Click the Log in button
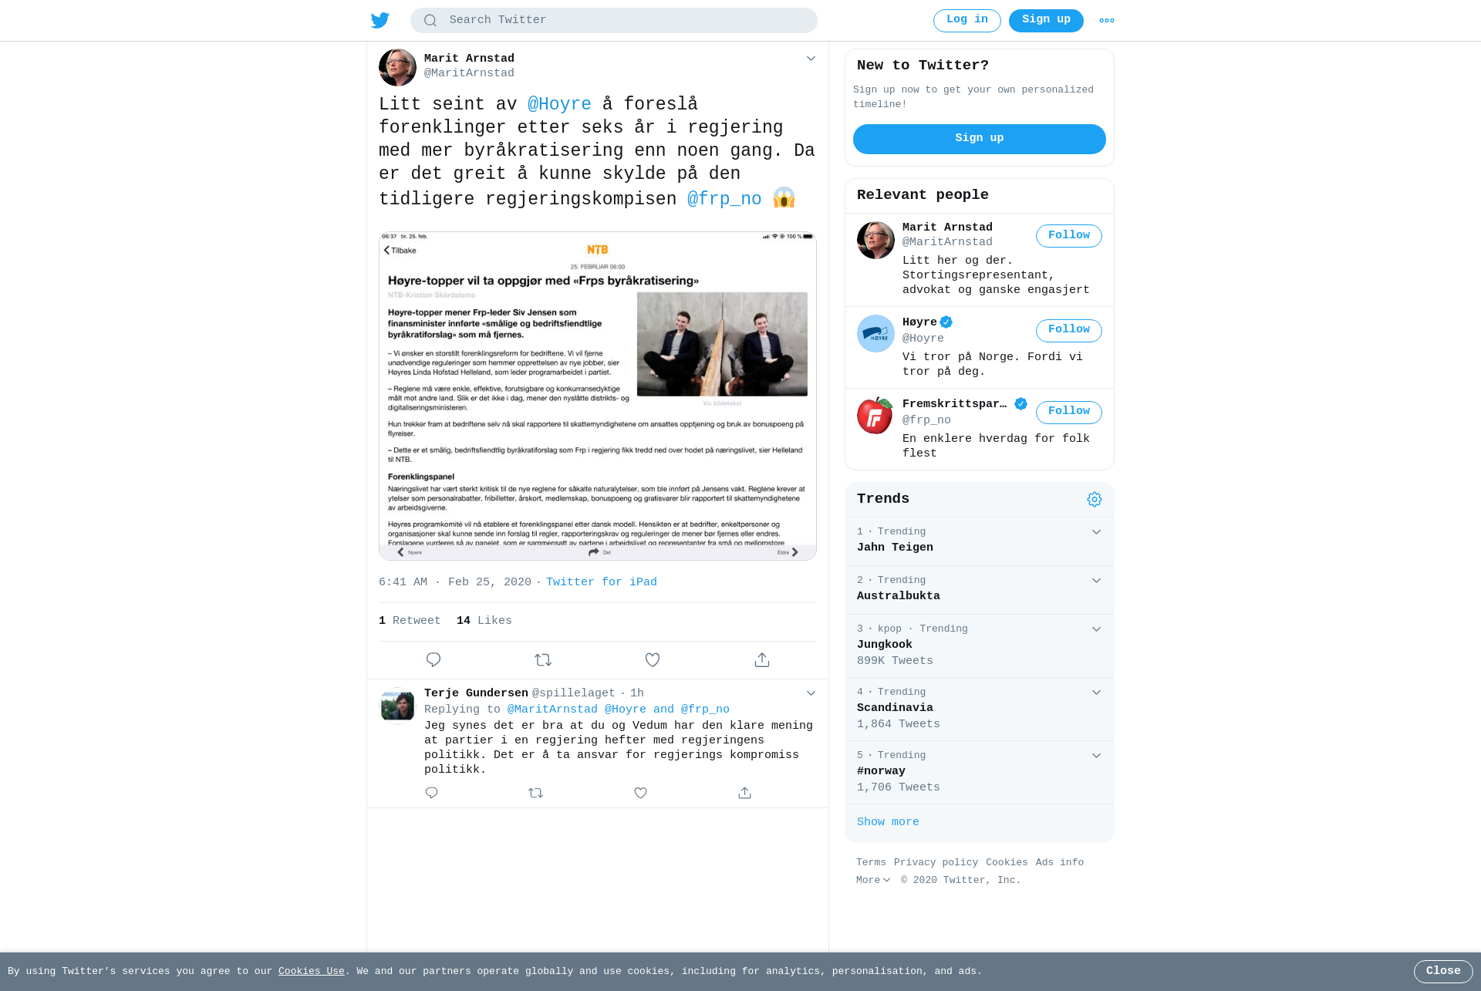Viewport: 1481px width, 991px height. click(967, 21)
